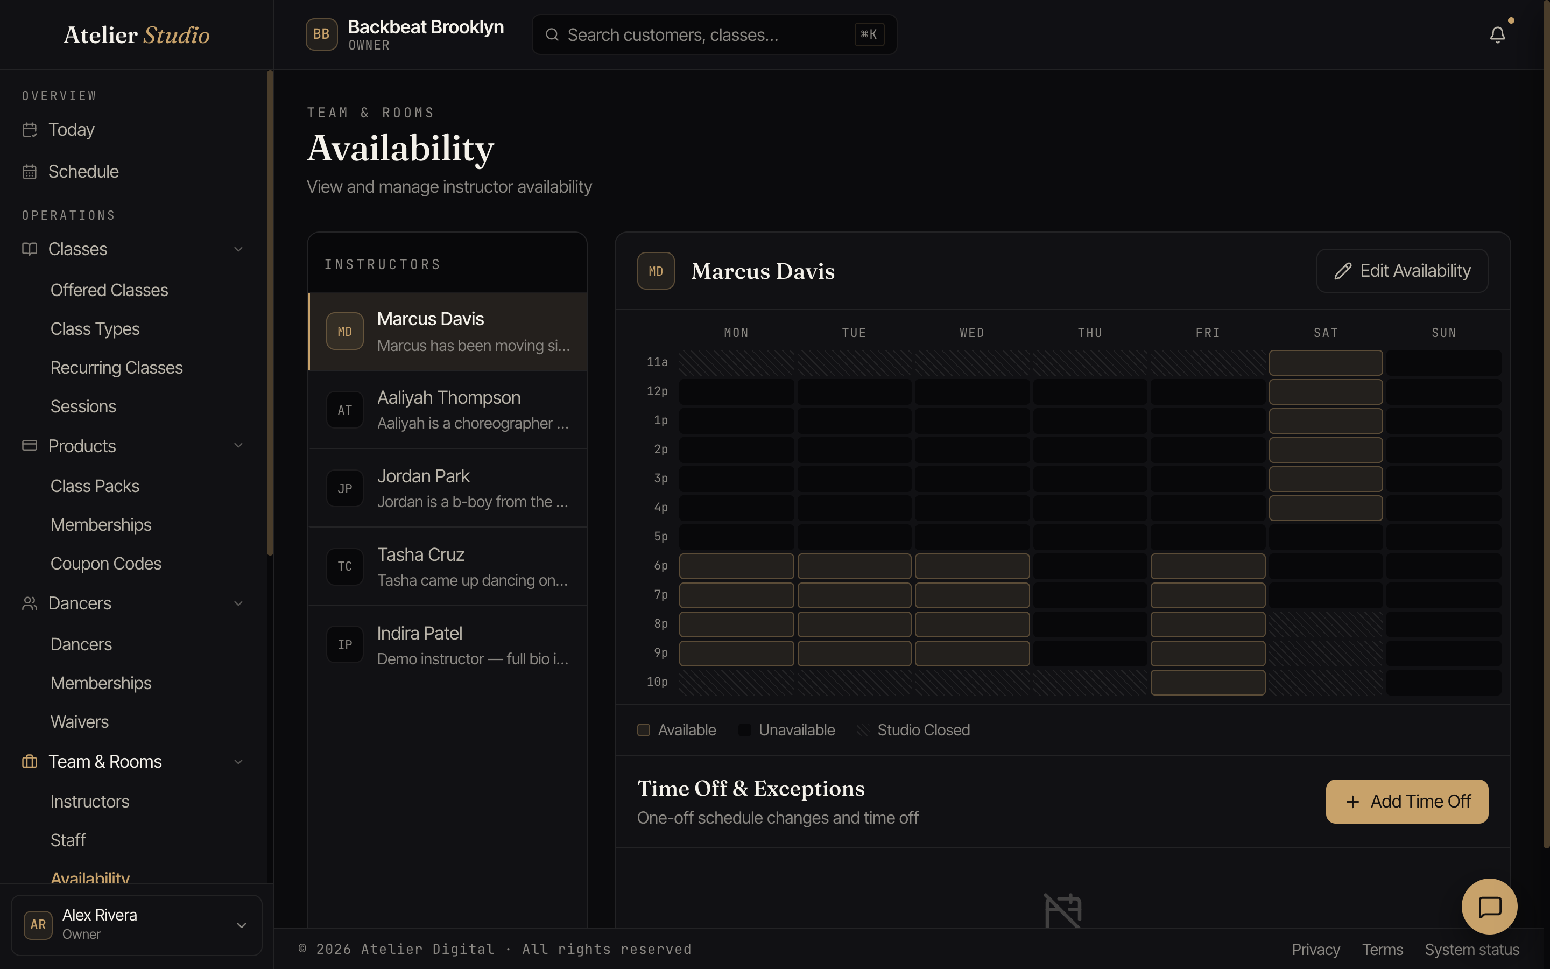This screenshot has width=1550, height=969.
Task: Click the Today calendar icon
Action: click(30, 130)
